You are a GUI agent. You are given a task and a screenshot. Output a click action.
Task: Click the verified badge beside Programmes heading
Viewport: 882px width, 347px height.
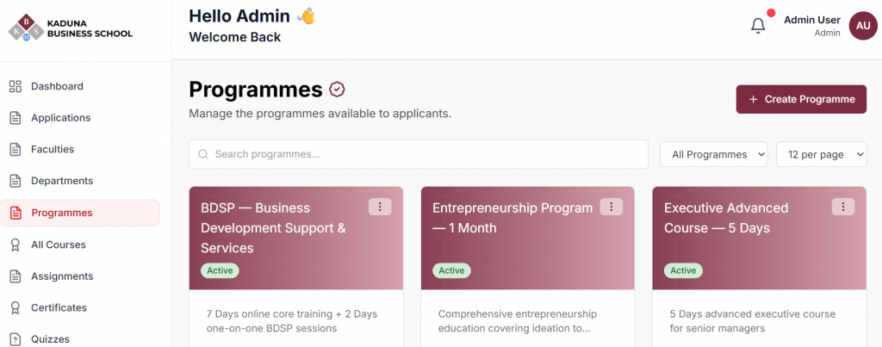[338, 89]
